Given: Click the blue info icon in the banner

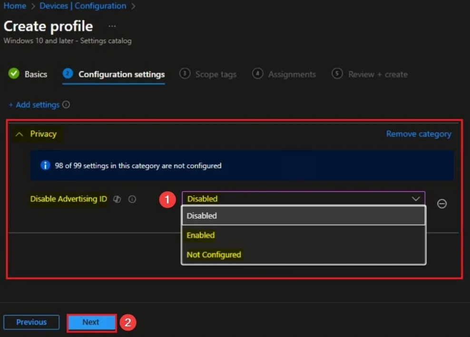Looking at the screenshot, I should coord(45,165).
